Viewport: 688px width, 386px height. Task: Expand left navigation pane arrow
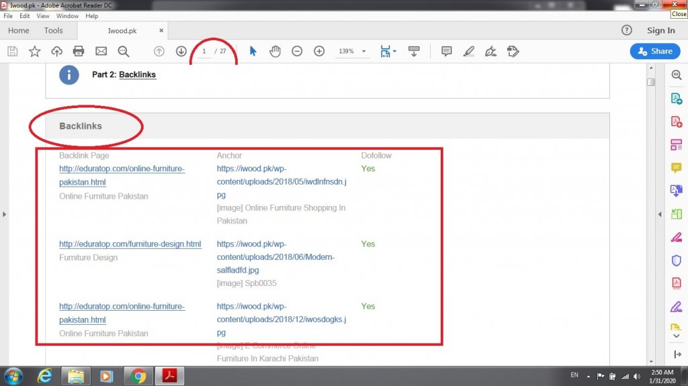5,215
